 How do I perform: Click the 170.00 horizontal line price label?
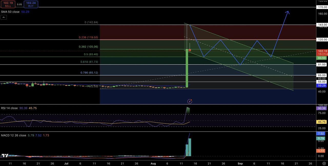[x=322, y=7]
